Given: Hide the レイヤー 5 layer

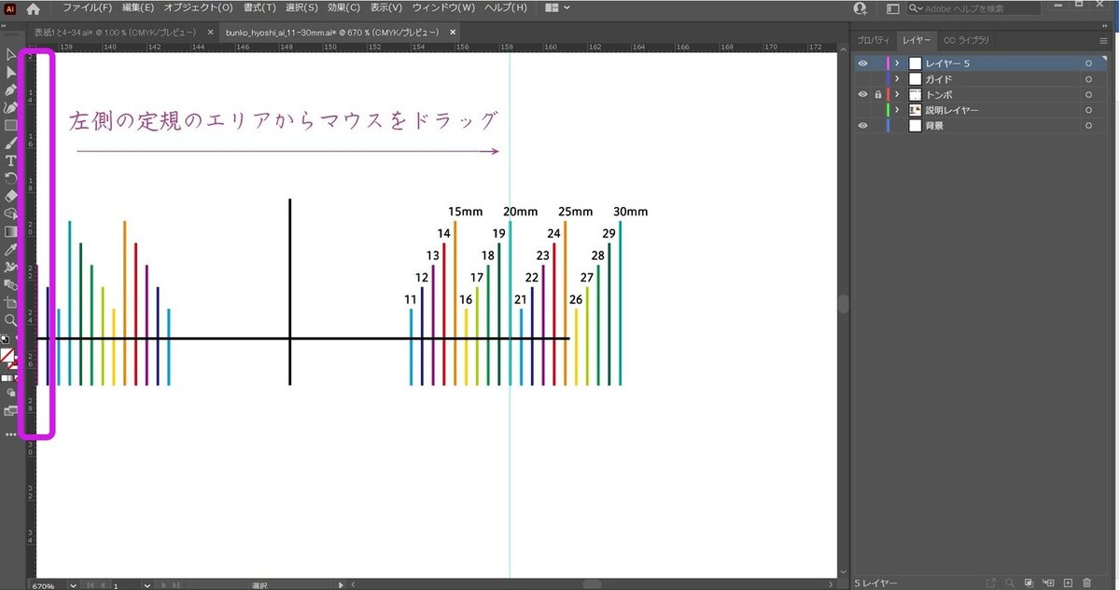Looking at the screenshot, I should (862, 62).
